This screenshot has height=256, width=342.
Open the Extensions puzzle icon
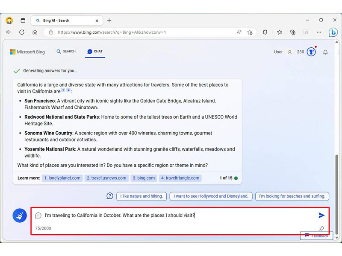[x=265, y=32]
